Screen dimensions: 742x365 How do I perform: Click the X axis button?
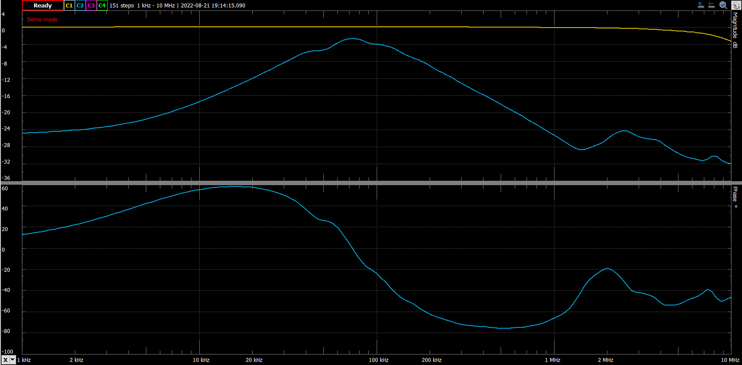click(5, 360)
